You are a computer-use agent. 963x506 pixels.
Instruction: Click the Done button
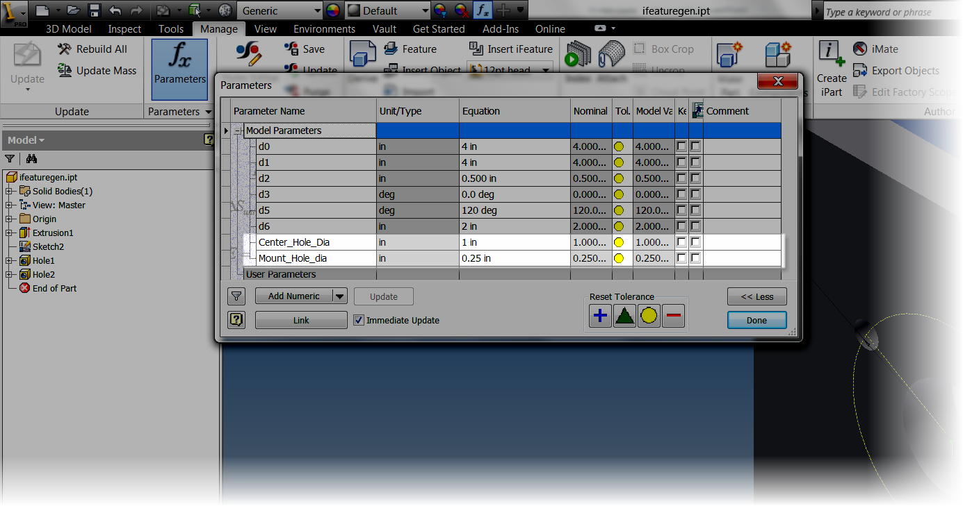(756, 320)
